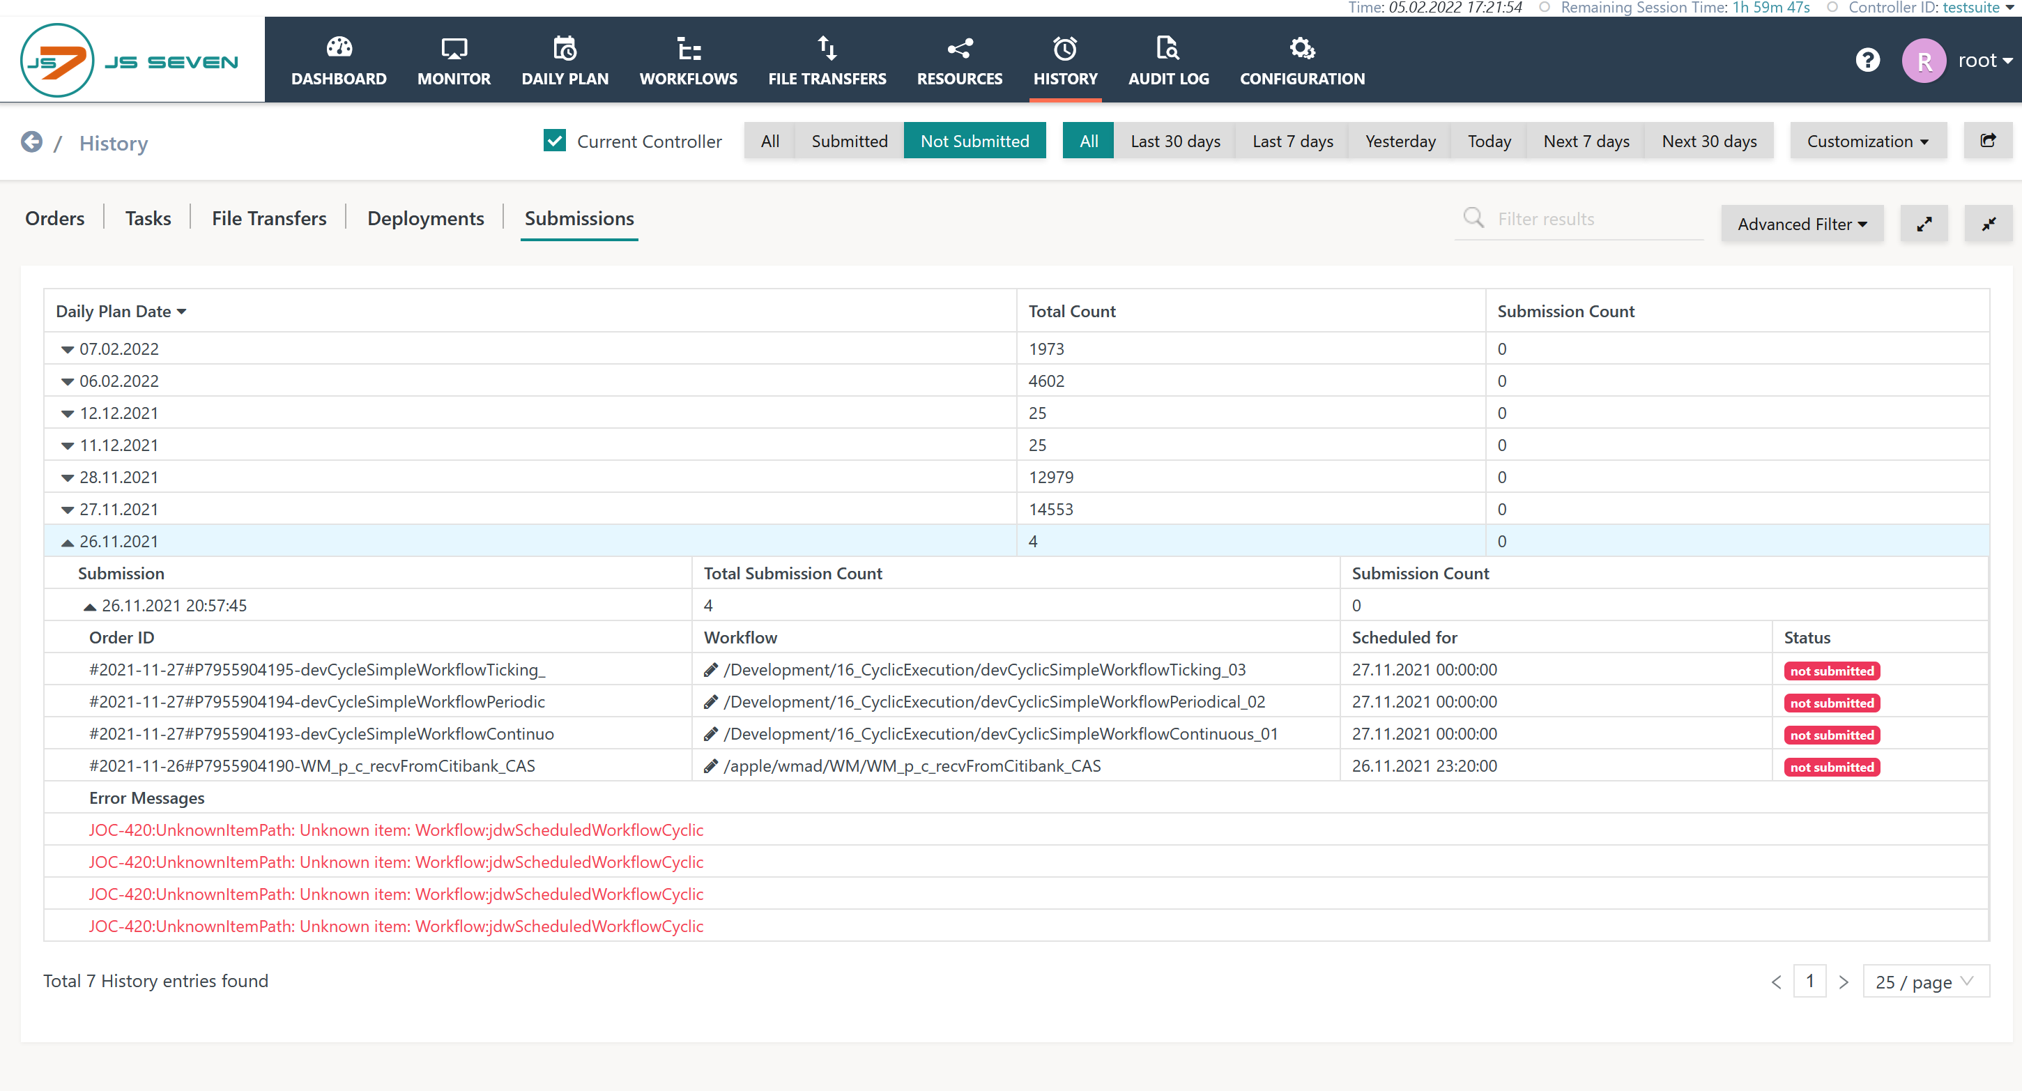The width and height of the screenshot is (2022, 1091).
Task: Expand the 11.12.2021 row
Action: 68,447
